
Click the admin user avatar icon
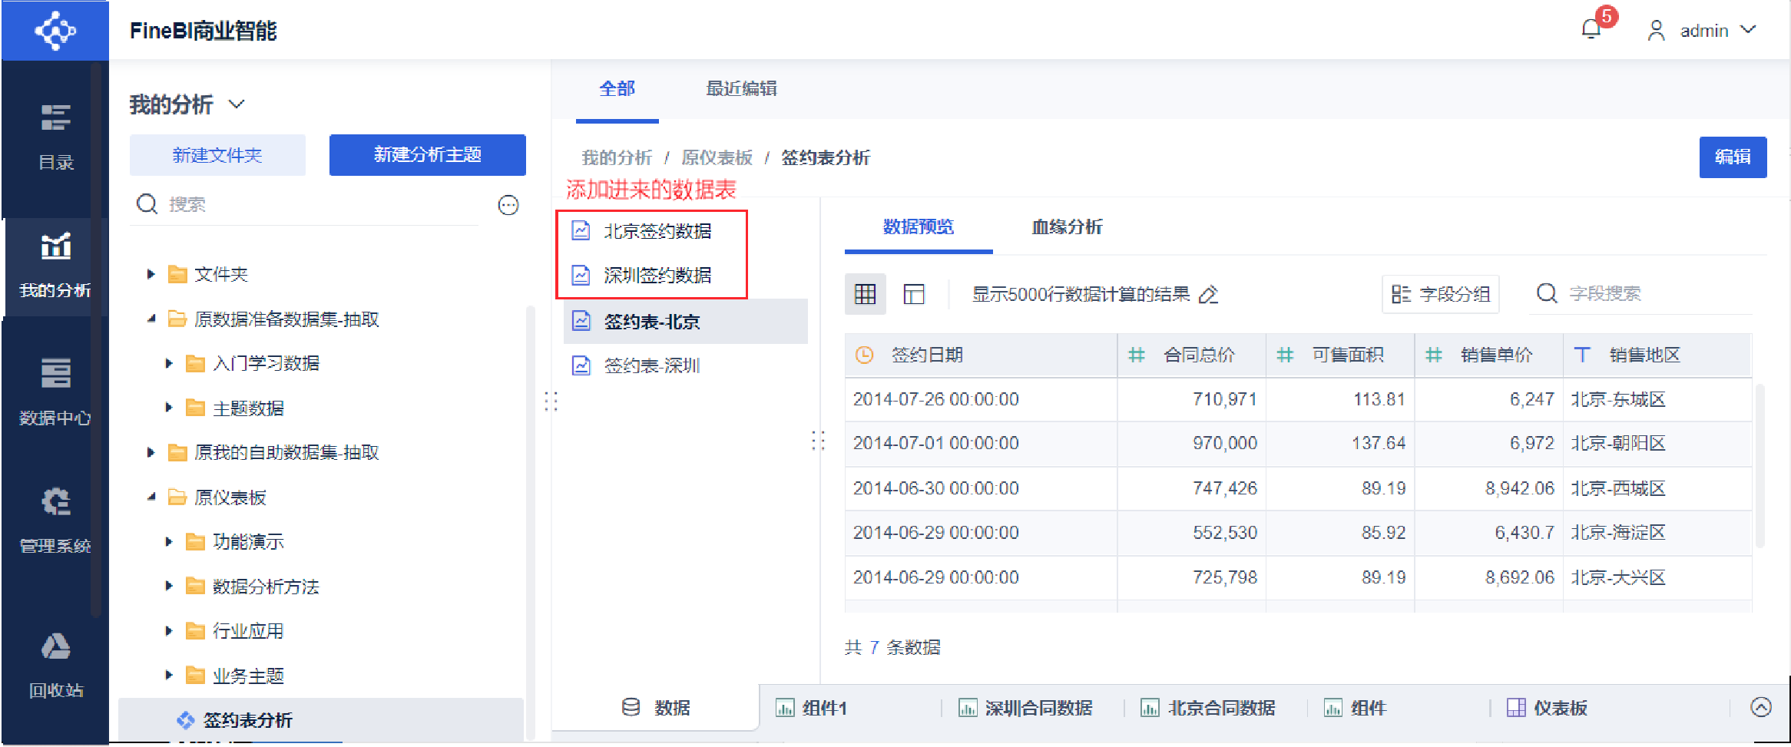pyautogui.click(x=1657, y=31)
